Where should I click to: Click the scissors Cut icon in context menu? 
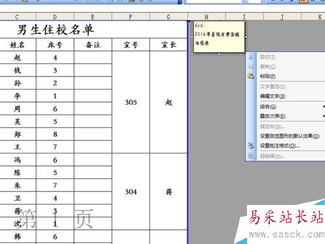click(x=251, y=57)
